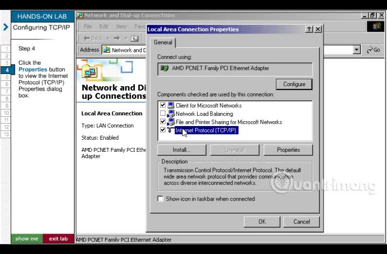Uncheck Client for Microsoft Networks
Image resolution: width=387 pixels, height=254 pixels.
(163, 105)
